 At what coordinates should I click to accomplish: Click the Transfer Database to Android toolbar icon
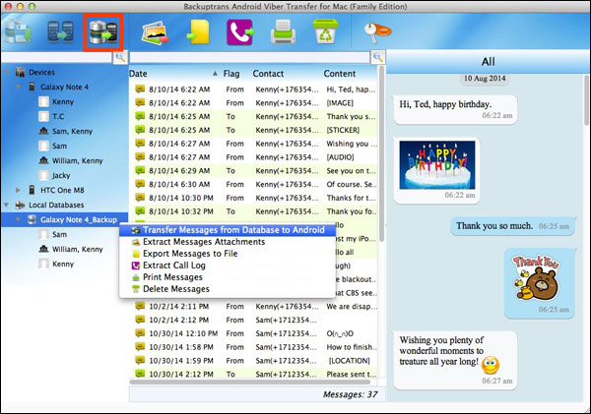pos(103,32)
